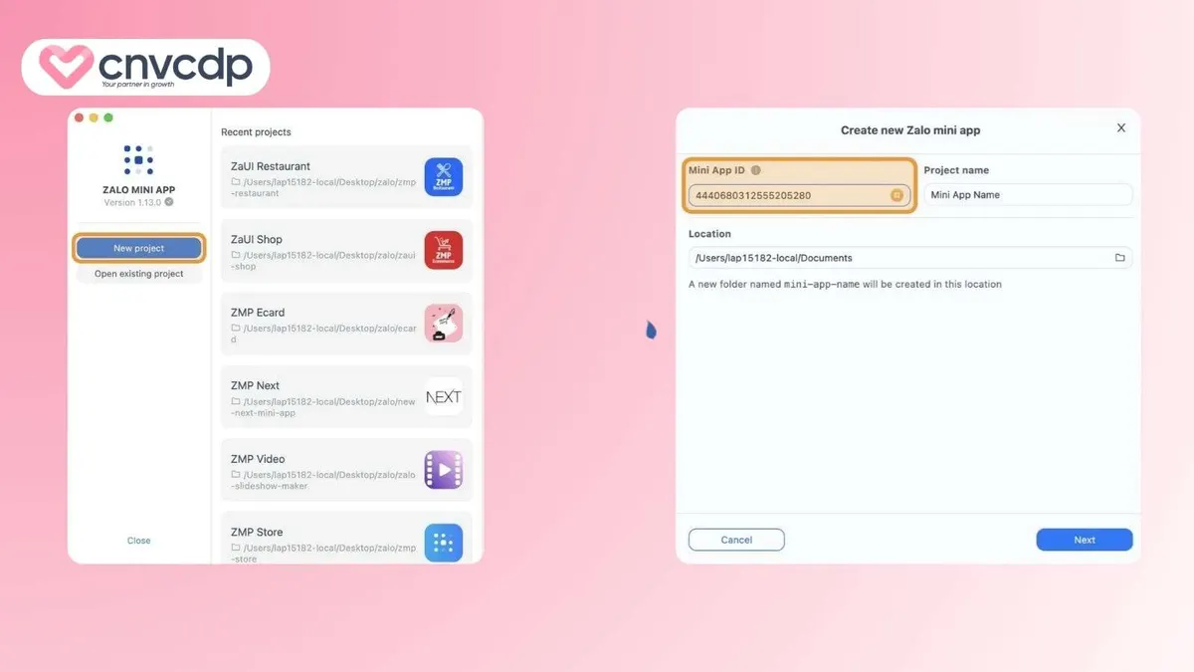Click the Close link in sidebar

139,541
